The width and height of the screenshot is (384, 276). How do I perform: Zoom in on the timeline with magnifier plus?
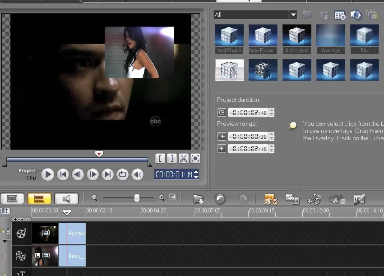(x=162, y=197)
